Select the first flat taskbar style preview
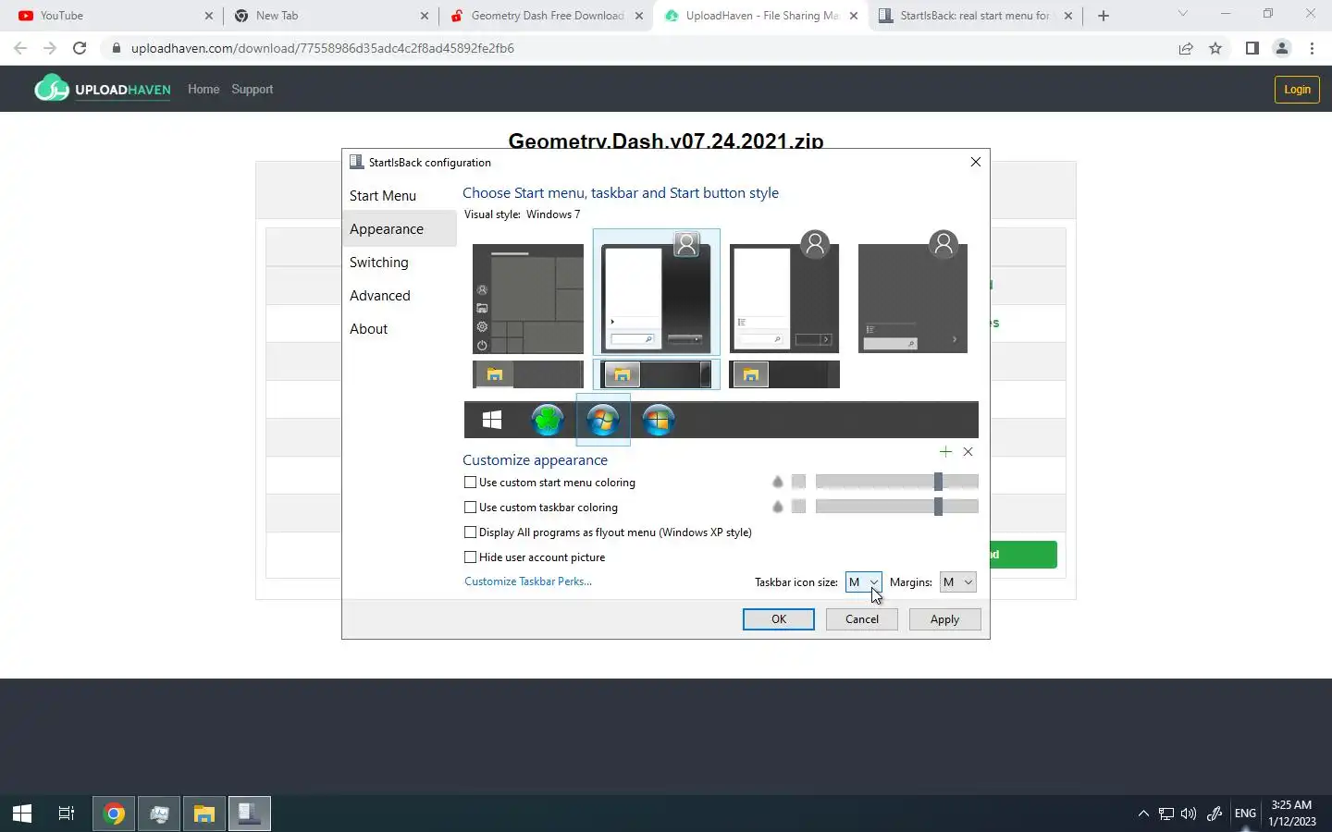 coord(528,374)
